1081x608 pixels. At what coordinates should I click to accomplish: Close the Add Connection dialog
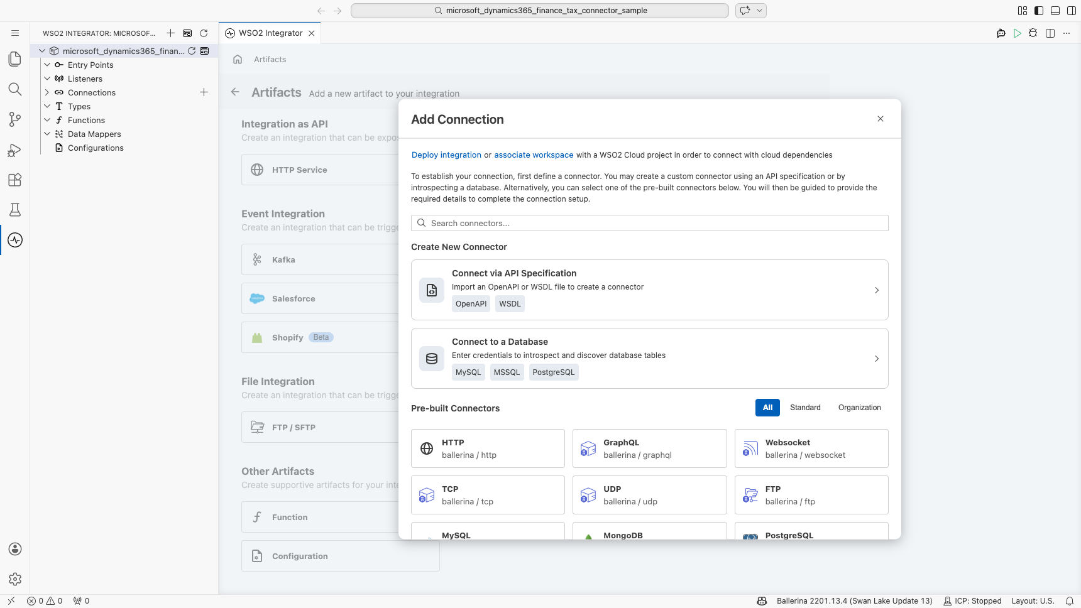point(881,119)
